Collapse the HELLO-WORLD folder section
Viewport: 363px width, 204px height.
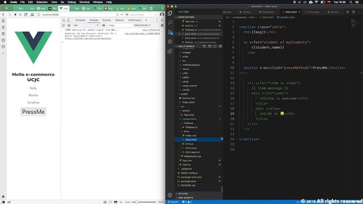pos(187,46)
